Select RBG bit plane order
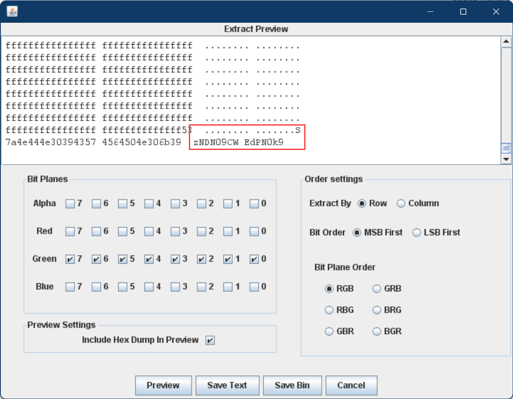This screenshot has height=399, width=513. point(329,310)
